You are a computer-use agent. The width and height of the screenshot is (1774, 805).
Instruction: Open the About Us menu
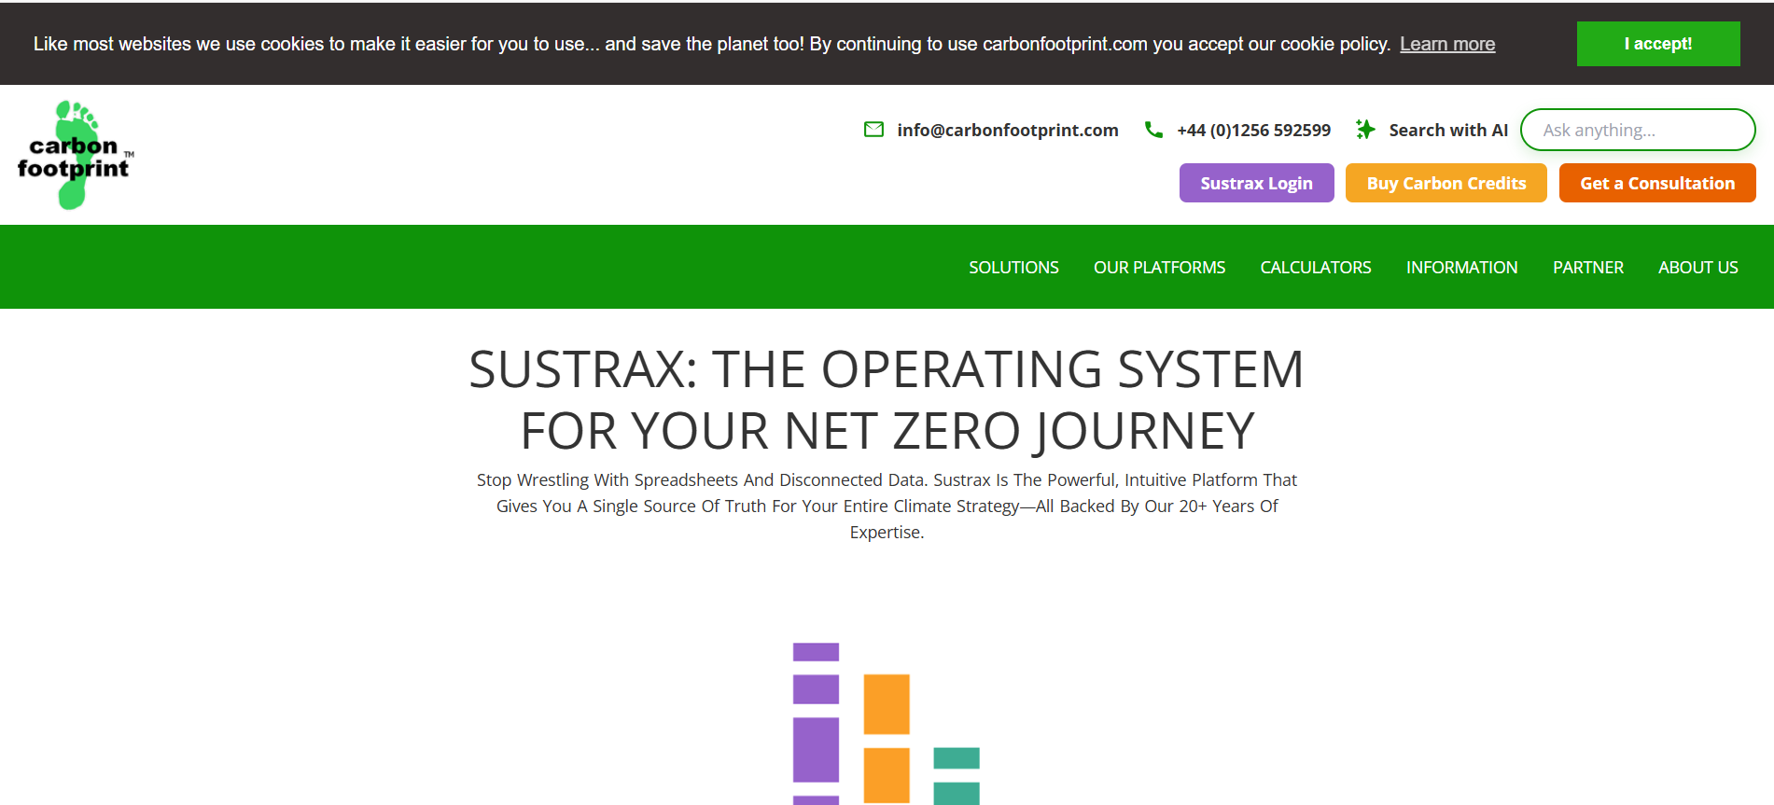coord(1698,267)
